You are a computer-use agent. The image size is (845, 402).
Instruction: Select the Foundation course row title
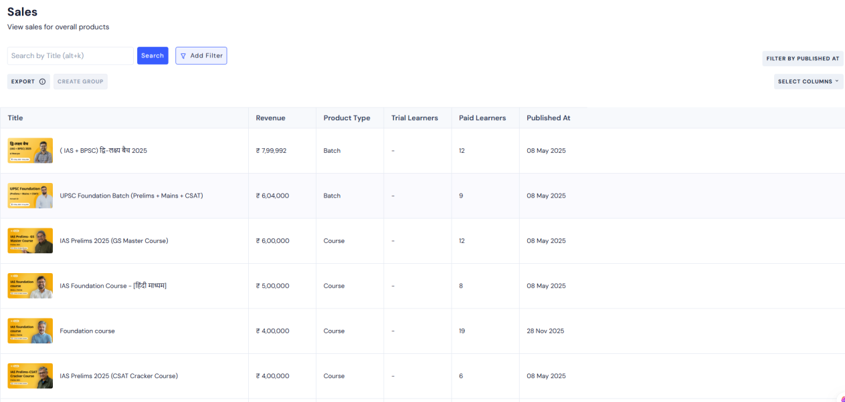coord(87,331)
